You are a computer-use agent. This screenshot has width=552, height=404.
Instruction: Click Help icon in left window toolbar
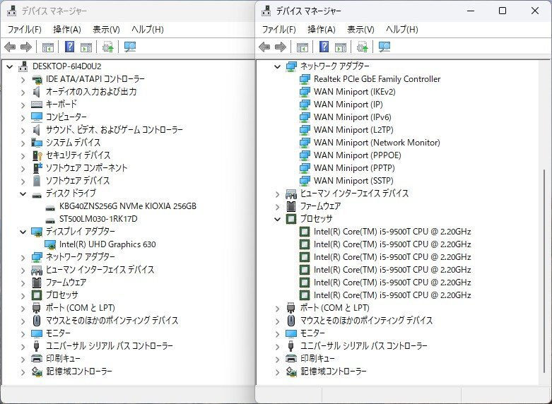(x=70, y=47)
